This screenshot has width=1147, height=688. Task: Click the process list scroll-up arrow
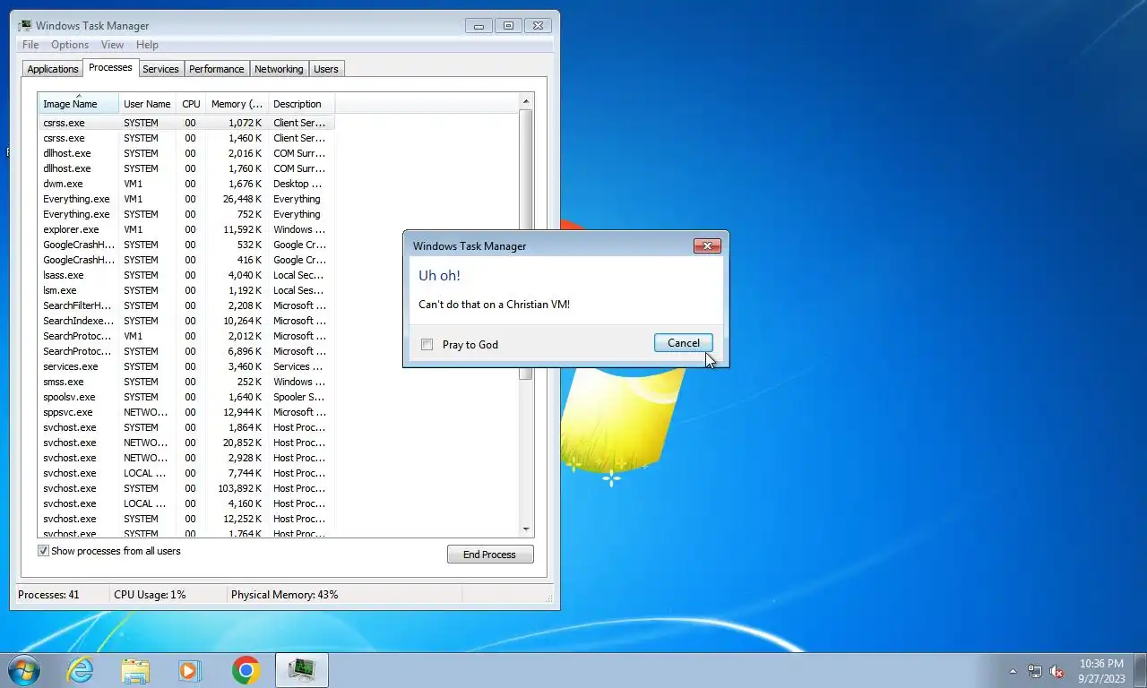(526, 101)
